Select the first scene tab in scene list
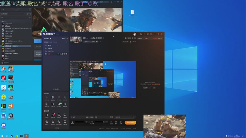 tap(46, 42)
